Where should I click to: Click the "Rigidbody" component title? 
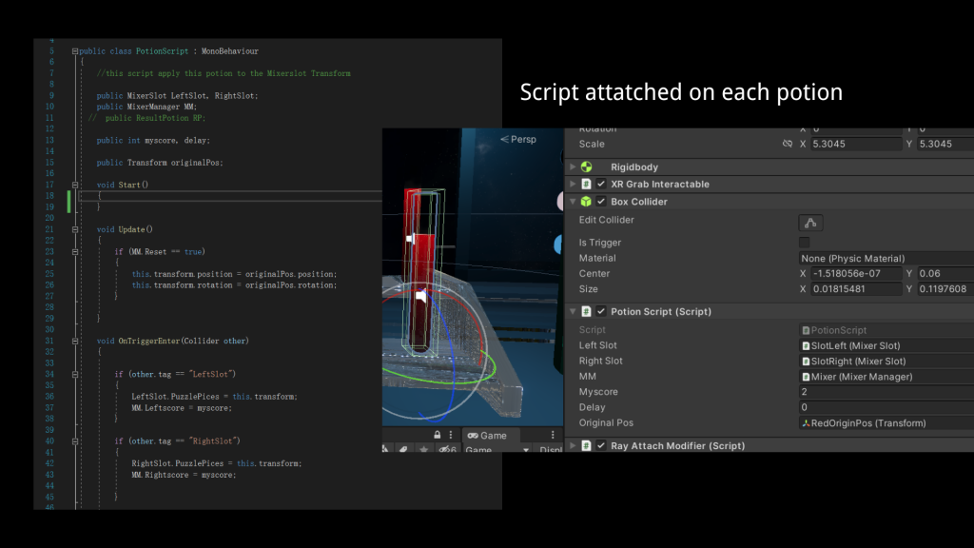[x=634, y=167]
